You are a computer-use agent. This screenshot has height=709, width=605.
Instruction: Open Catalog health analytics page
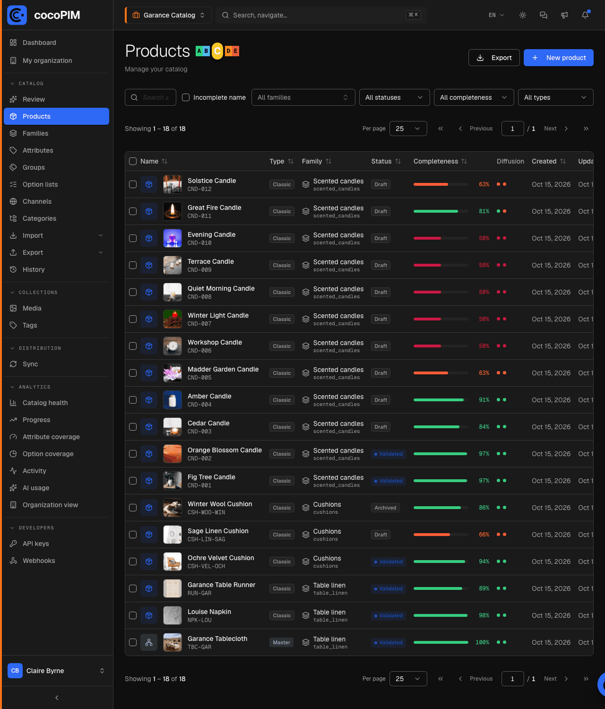point(56,403)
